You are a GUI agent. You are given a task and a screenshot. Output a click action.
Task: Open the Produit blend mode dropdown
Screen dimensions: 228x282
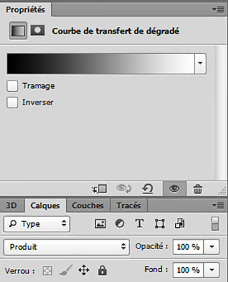66,246
